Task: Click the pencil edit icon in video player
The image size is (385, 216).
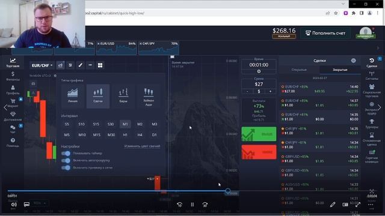Action: pos(333,204)
